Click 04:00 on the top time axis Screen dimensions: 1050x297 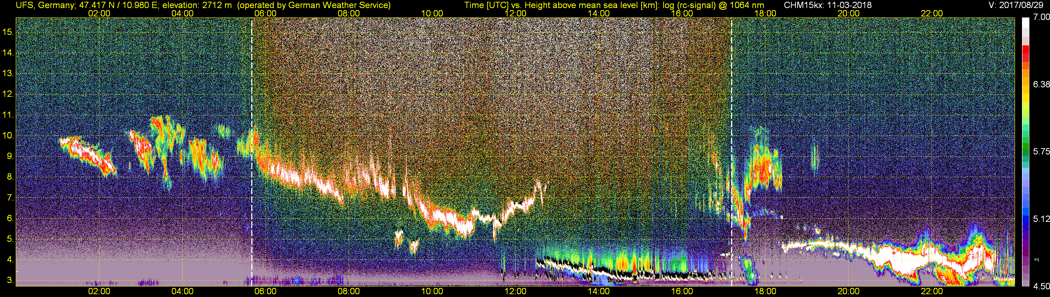pyautogui.click(x=183, y=13)
